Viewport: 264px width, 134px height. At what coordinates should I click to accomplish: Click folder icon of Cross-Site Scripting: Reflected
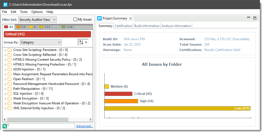(x=10, y=55)
